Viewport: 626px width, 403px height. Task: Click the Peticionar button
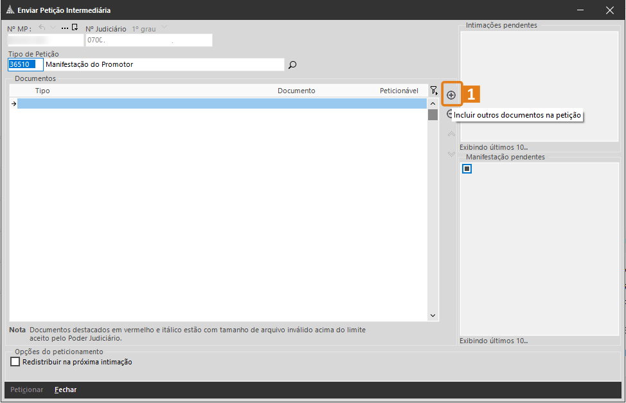(x=27, y=390)
